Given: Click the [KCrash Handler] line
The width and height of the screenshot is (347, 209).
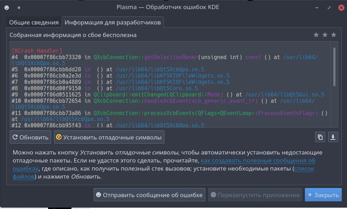Looking at the screenshot, I should tap(37, 51).
